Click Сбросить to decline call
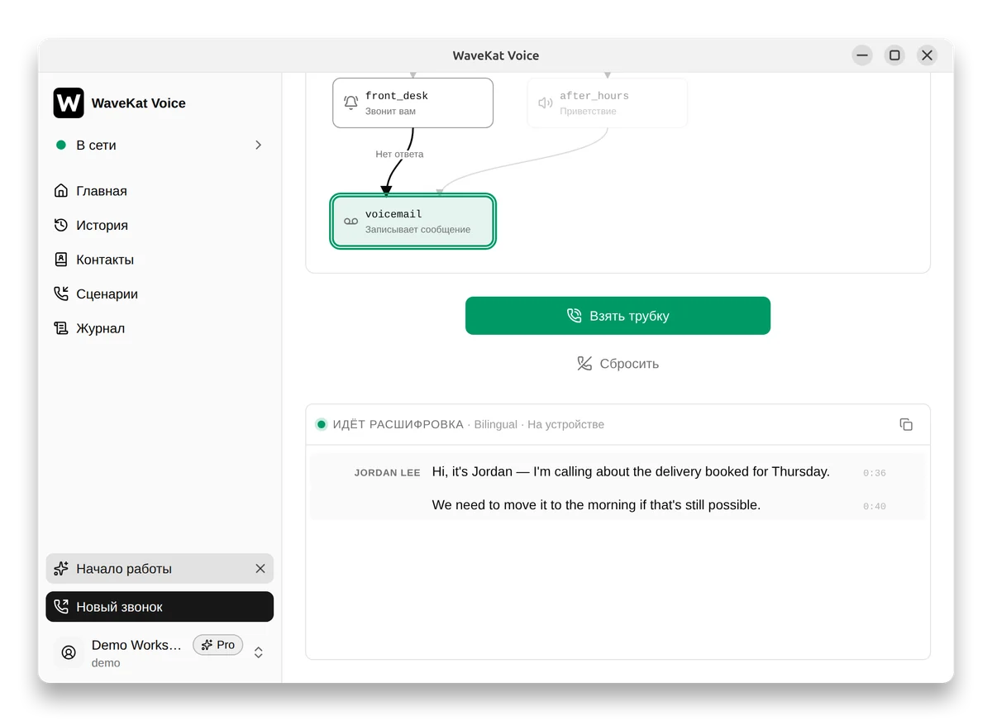 618,364
